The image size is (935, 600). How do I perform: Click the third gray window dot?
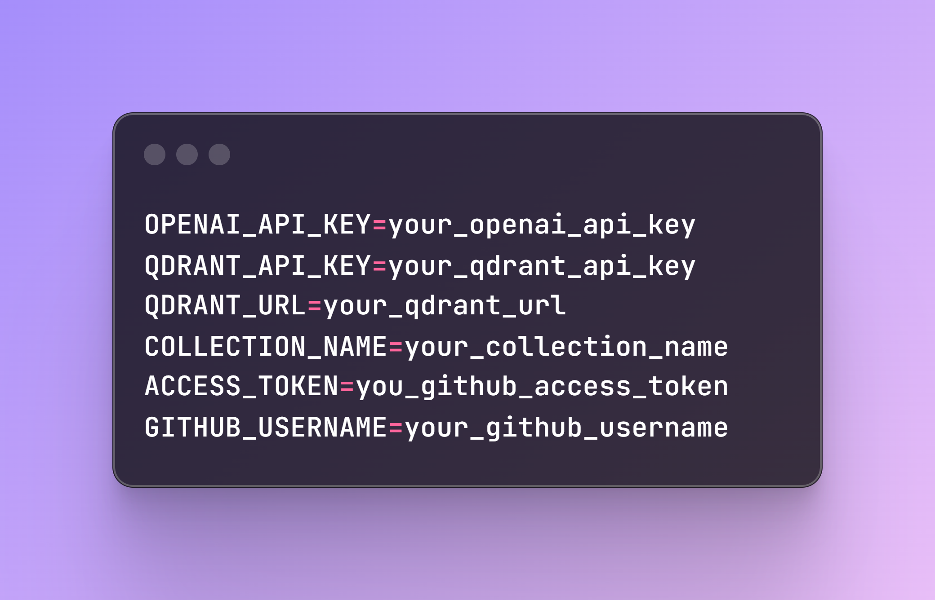219,154
